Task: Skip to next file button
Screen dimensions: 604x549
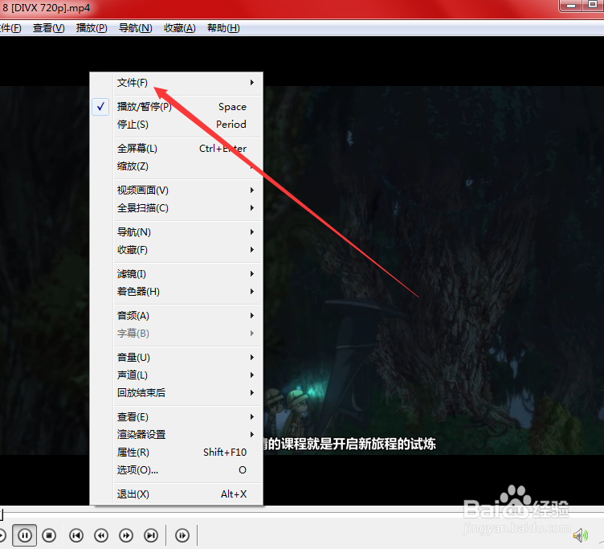Action: click(x=151, y=535)
